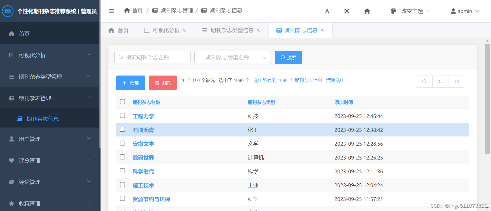The image size is (491, 211).
Task: Click the 期刊杂志信息 breadcrumb icon
Action: [204, 10]
